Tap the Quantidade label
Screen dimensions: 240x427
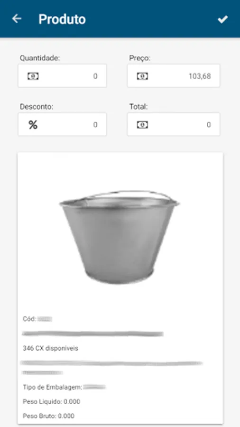[40, 58]
